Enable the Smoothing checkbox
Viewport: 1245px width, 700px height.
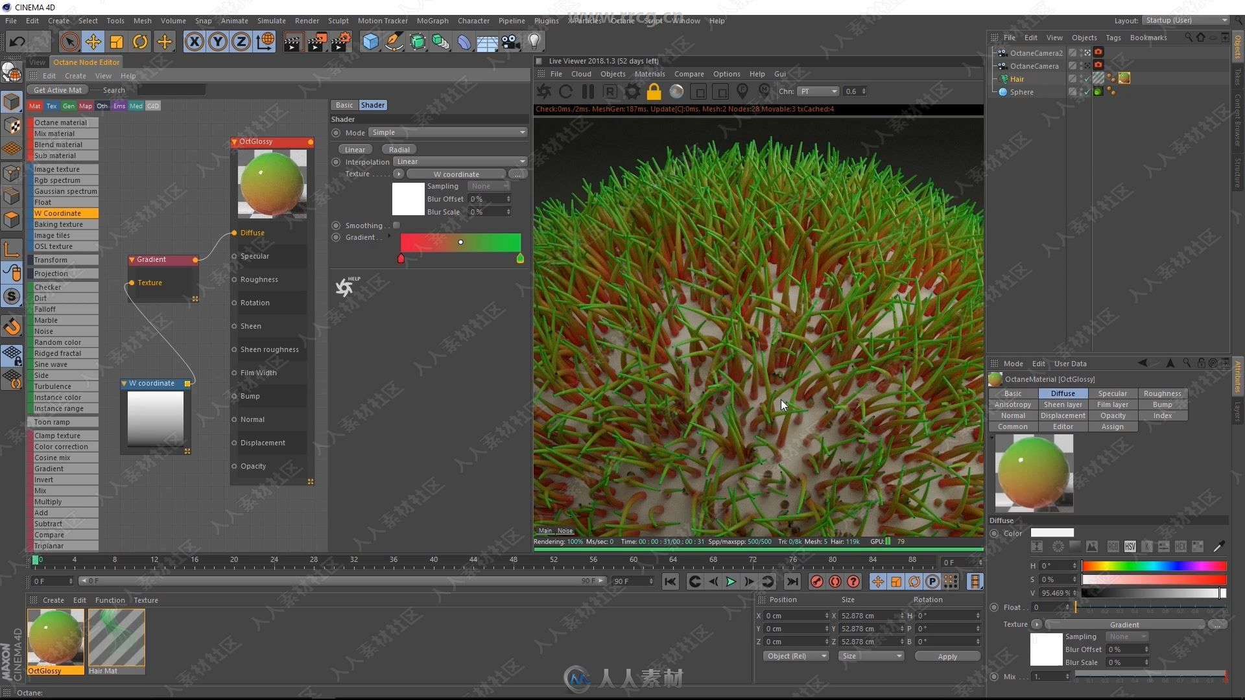[x=396, y=226]
